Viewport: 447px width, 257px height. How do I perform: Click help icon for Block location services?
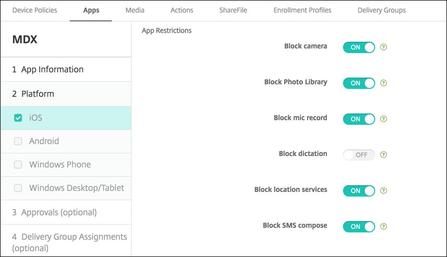click(x=384, y=190)
